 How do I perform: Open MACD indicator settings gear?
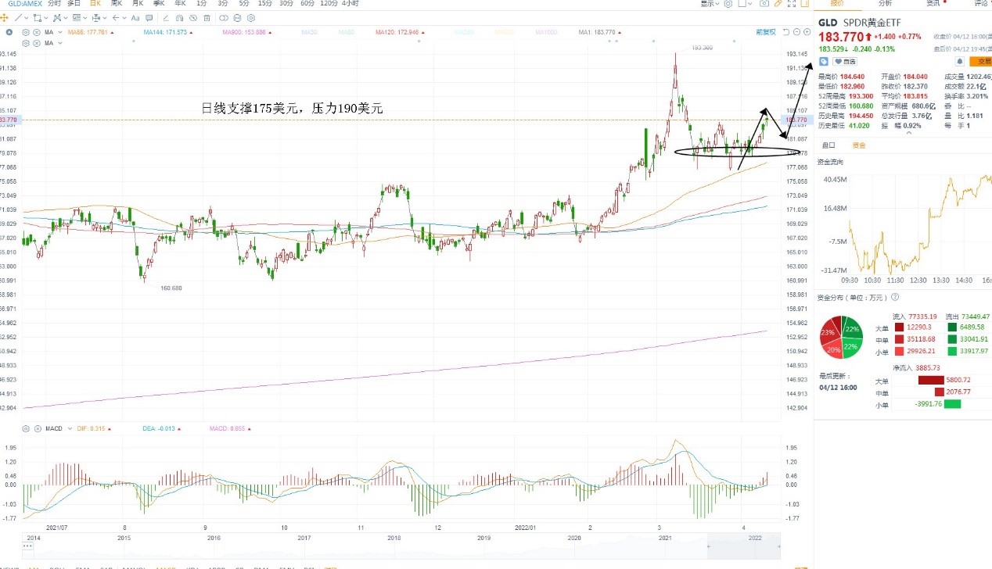point(26,428)
